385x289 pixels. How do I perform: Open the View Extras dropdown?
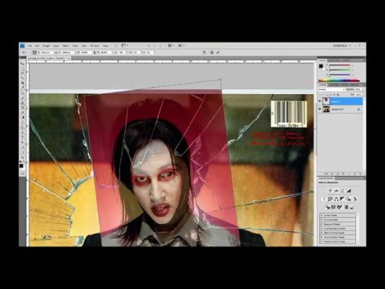[x=124, y=46]
